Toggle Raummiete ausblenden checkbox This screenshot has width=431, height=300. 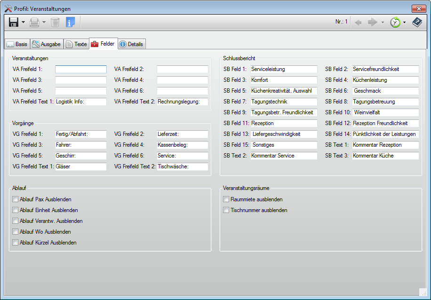(x=226, y=199)
